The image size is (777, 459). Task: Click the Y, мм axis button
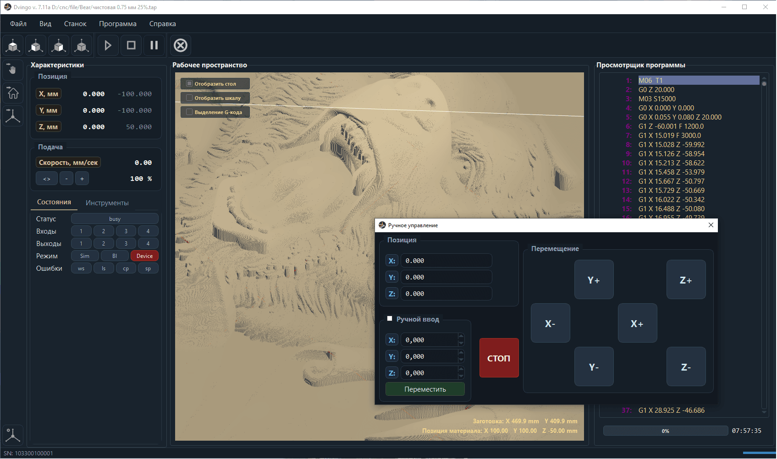click(49, 110)
